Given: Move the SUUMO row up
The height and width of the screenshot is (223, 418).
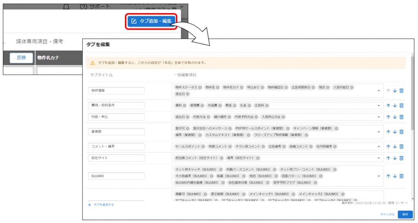Looking at the screenshot, I should (x=388, y=176).
